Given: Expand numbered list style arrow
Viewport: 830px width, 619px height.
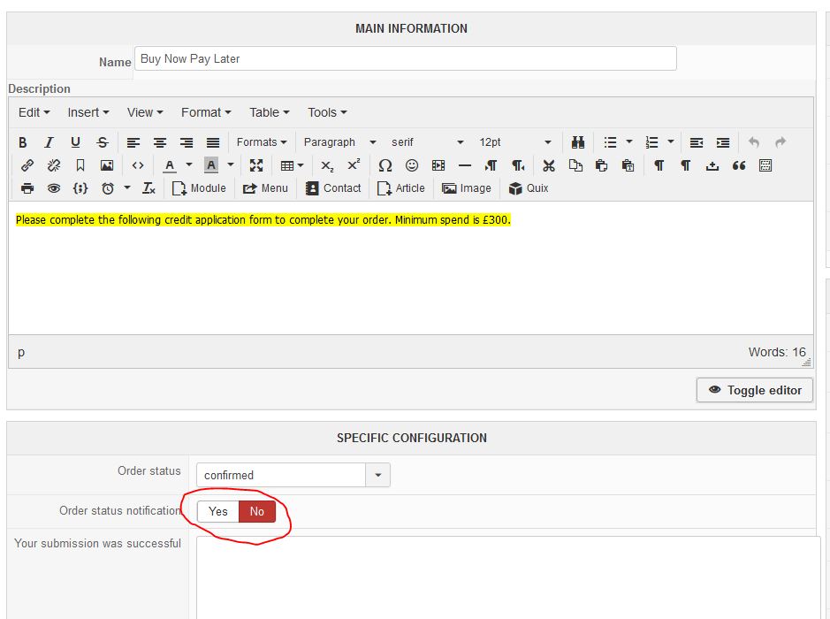Looking at the screenshot, I should (671, 141).
